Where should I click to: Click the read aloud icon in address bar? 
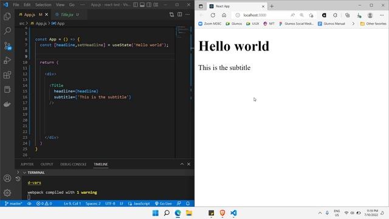click(x=293, y=15)
